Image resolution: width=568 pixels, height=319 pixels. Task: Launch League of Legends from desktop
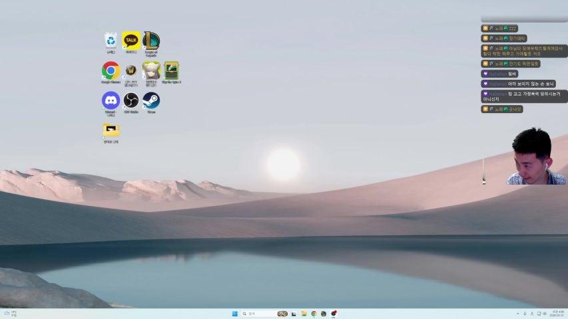151,41
